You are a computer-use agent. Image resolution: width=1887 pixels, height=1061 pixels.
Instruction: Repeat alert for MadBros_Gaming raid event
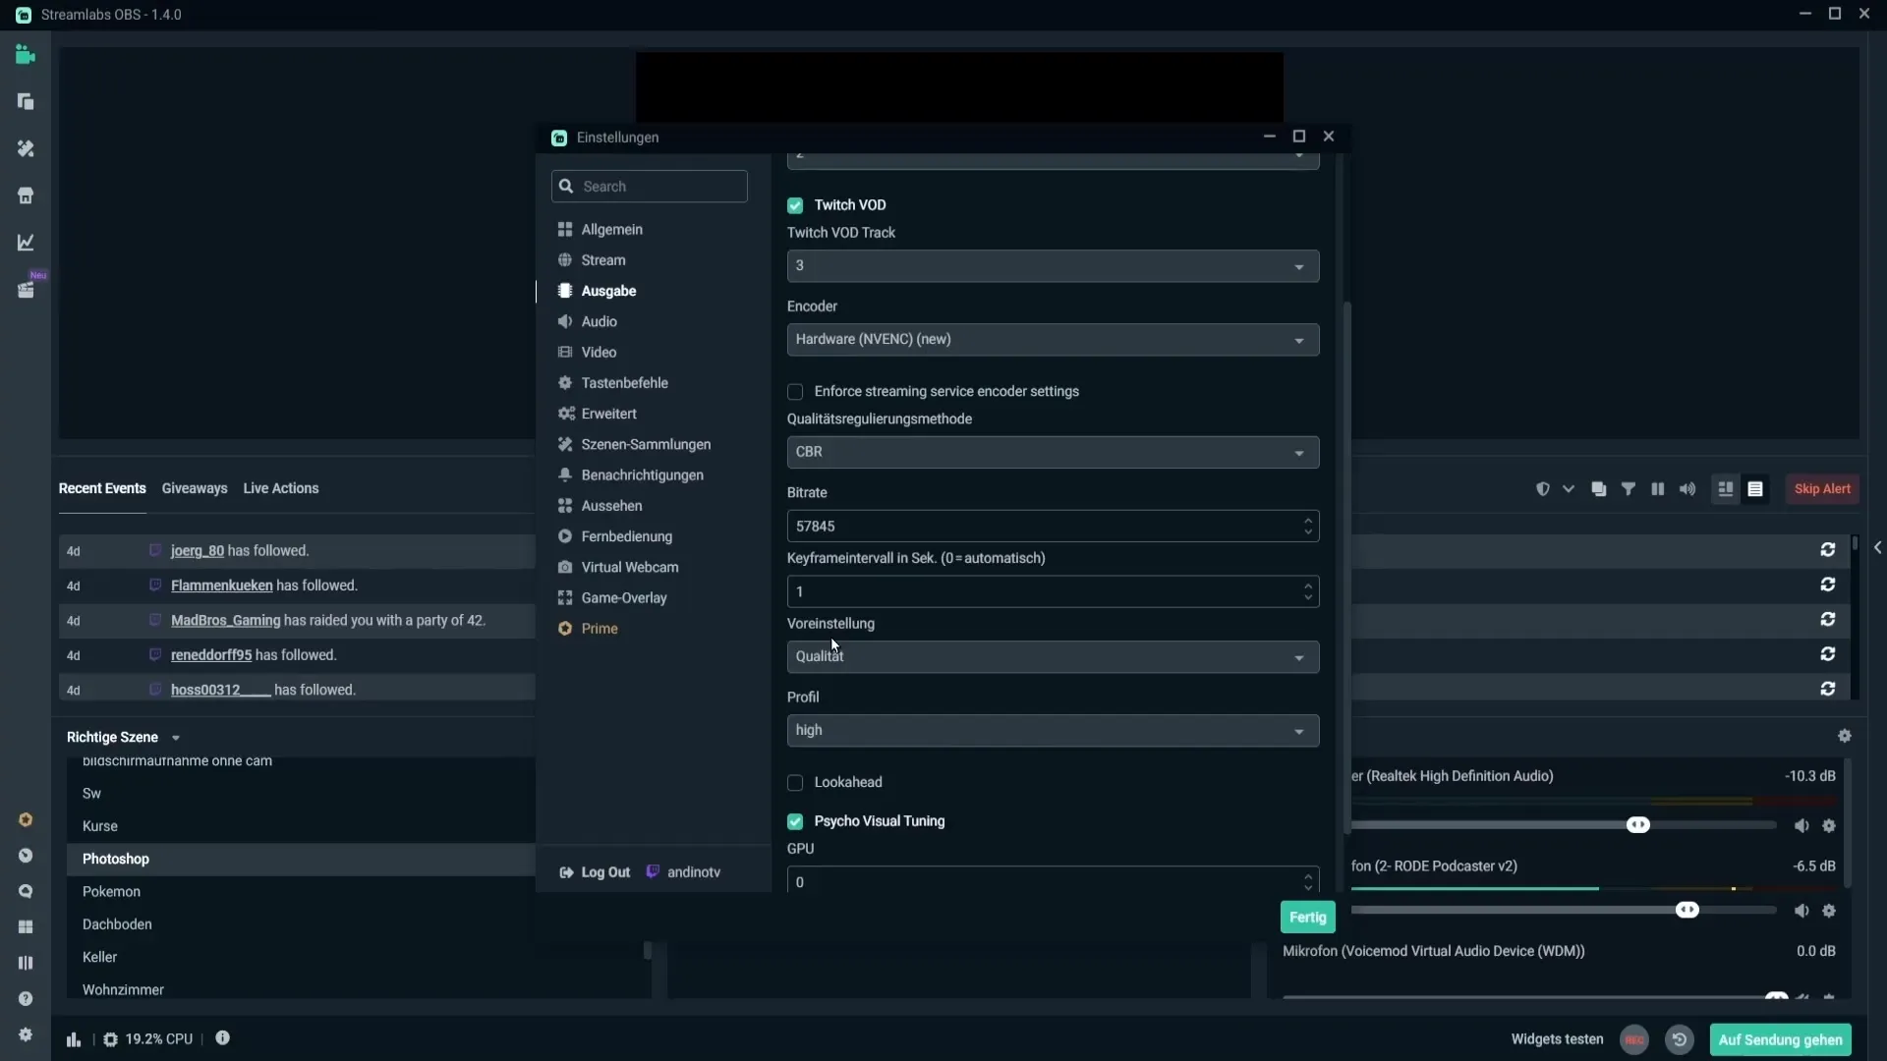pyautogui.click(x=1828, y=620)
